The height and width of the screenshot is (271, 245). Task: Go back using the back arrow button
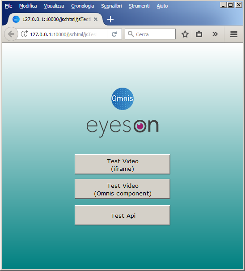(11, 34)
